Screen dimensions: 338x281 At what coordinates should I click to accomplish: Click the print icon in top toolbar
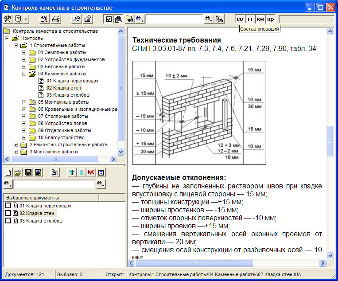tap(56, 19)
